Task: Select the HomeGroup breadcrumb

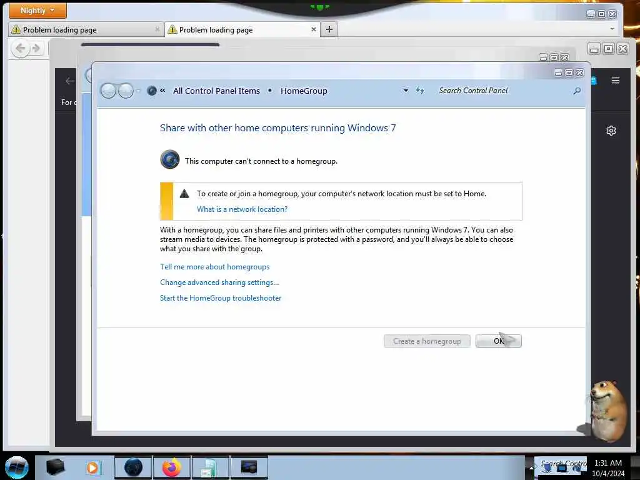Action: coord(304,91)
